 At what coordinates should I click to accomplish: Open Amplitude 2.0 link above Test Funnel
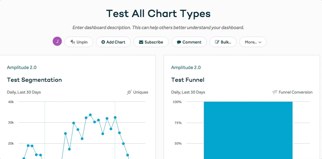point(186,67)
